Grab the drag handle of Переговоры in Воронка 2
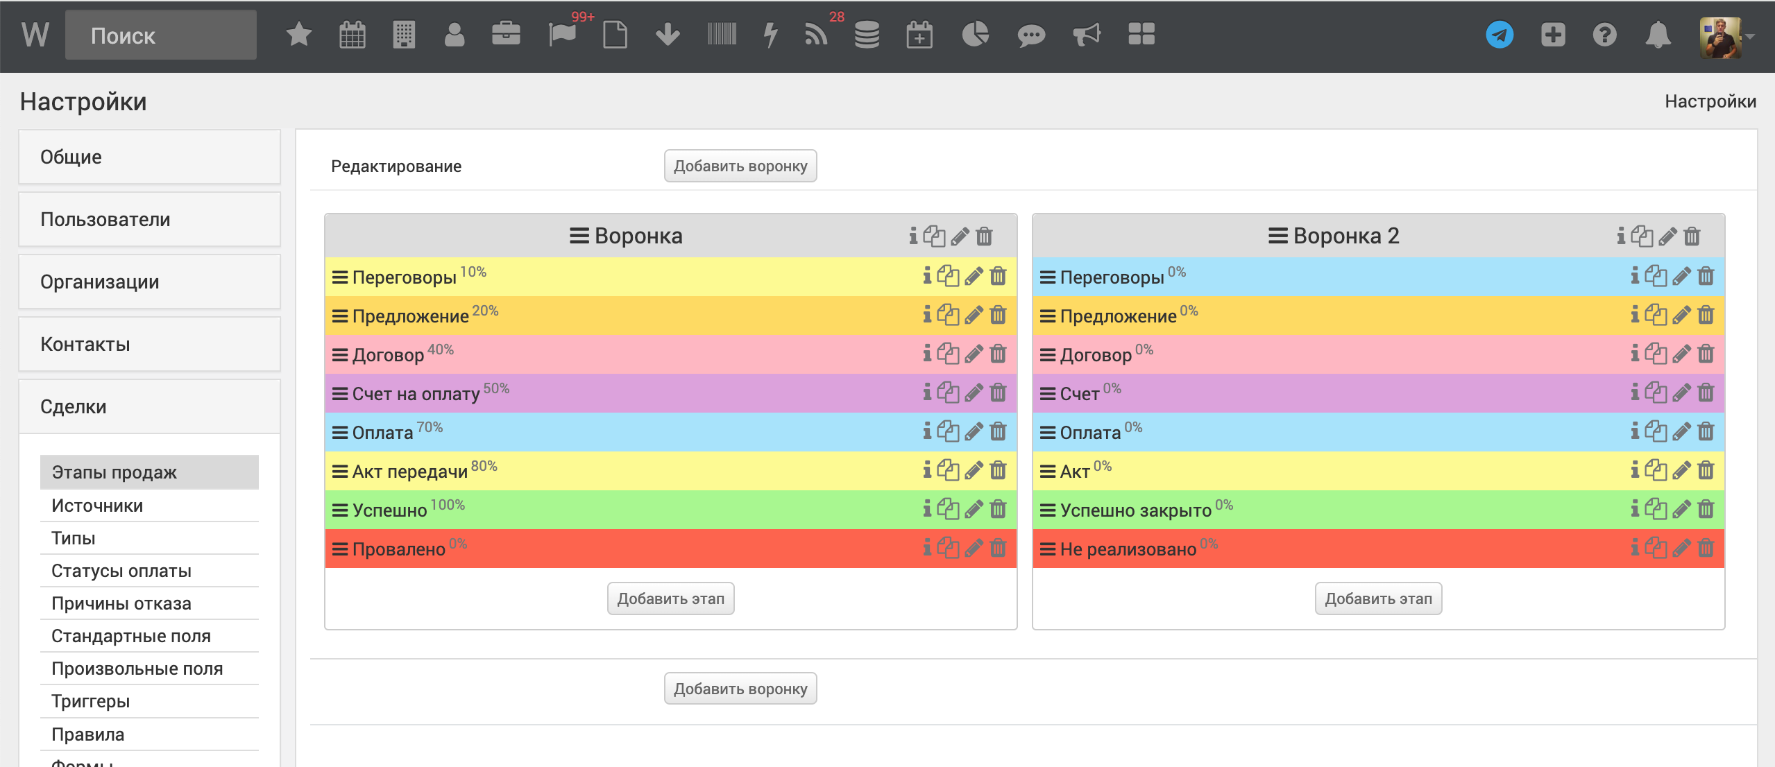This screenshot has height=767, width=1775. [x=1047, y=277]
